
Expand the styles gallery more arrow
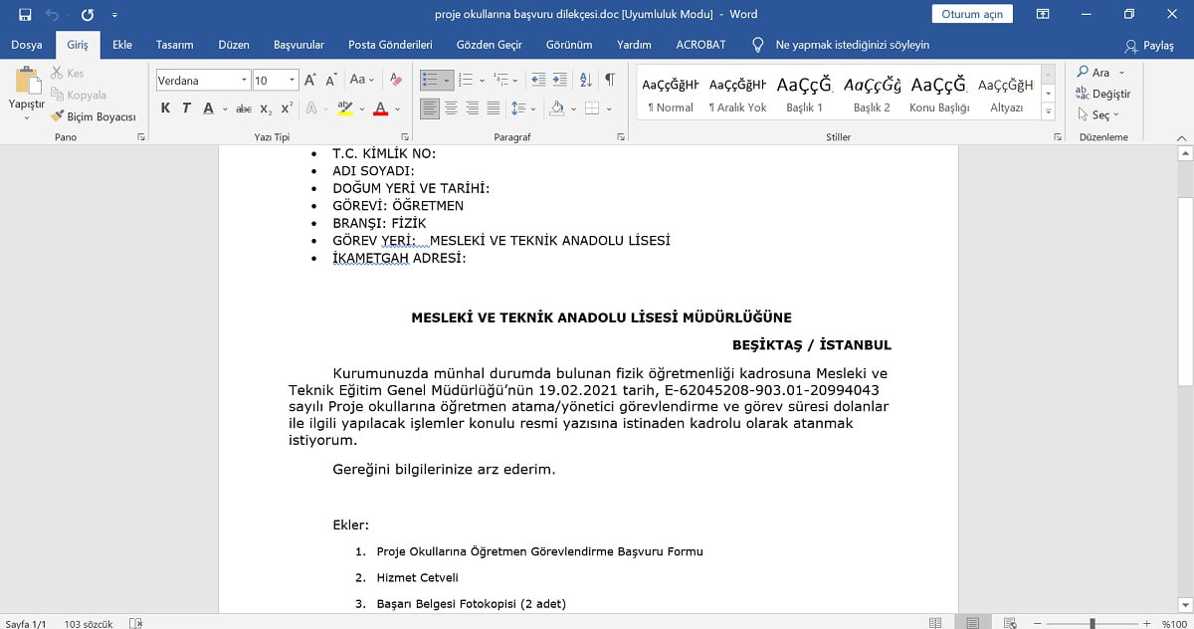1048,110
